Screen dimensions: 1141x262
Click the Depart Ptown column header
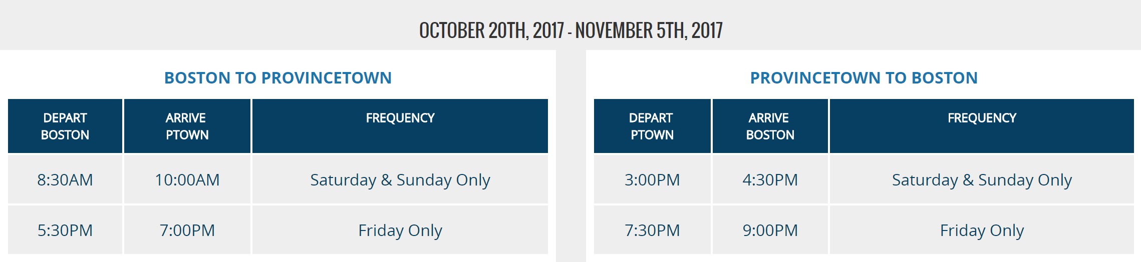[x=652, y=126]
